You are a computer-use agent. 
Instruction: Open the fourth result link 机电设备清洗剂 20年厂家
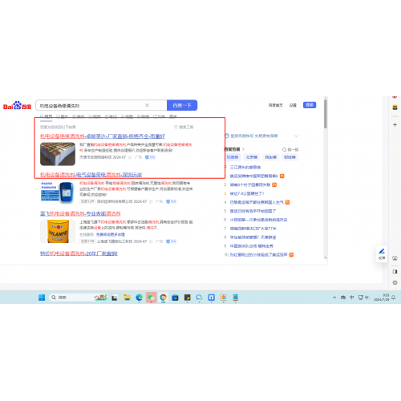click(79, 253)
